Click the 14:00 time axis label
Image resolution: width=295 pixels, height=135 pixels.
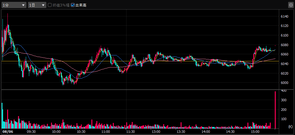[x=206, y=131]
